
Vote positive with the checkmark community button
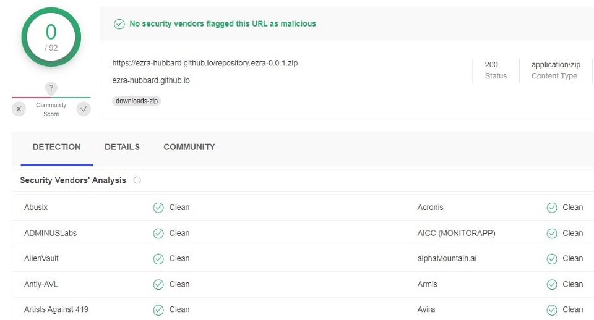[x=84, y=109]
